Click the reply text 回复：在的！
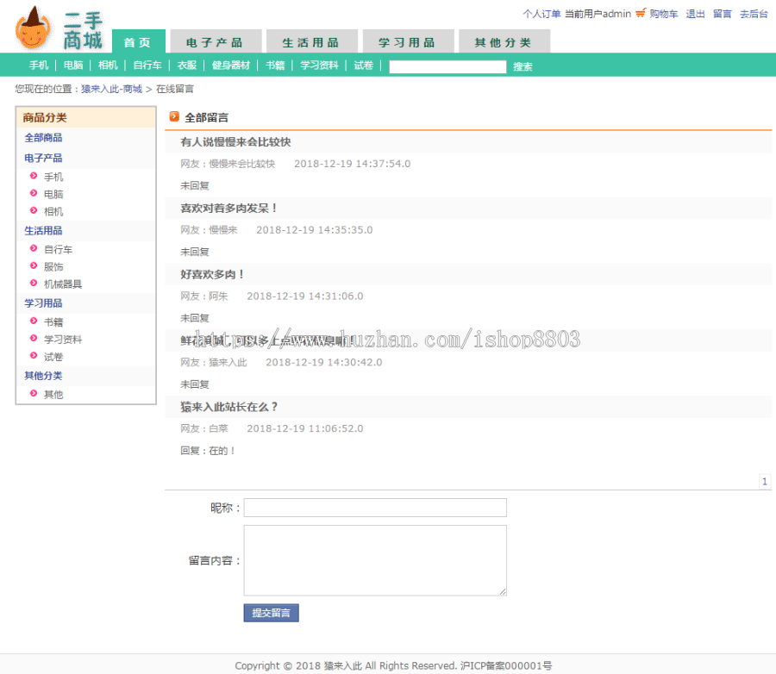The image size is (776, 674). tap(209, 451)
